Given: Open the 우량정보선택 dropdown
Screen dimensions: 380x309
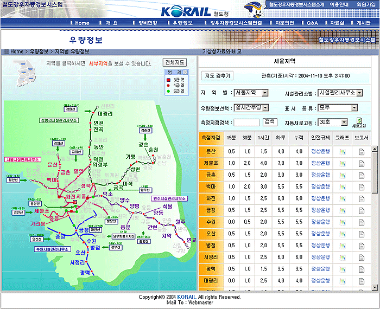Looking at the screenshot, I should (x=265, y=108).
